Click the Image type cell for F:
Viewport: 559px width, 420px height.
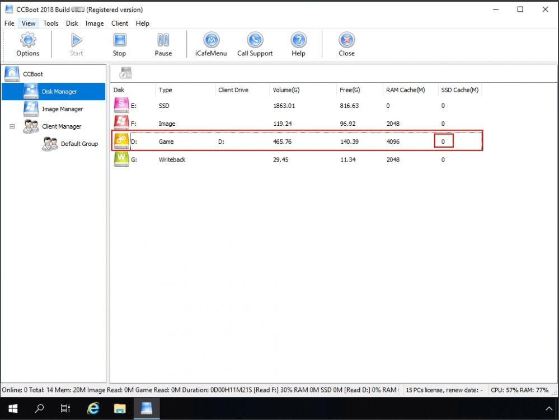point(167,124)
